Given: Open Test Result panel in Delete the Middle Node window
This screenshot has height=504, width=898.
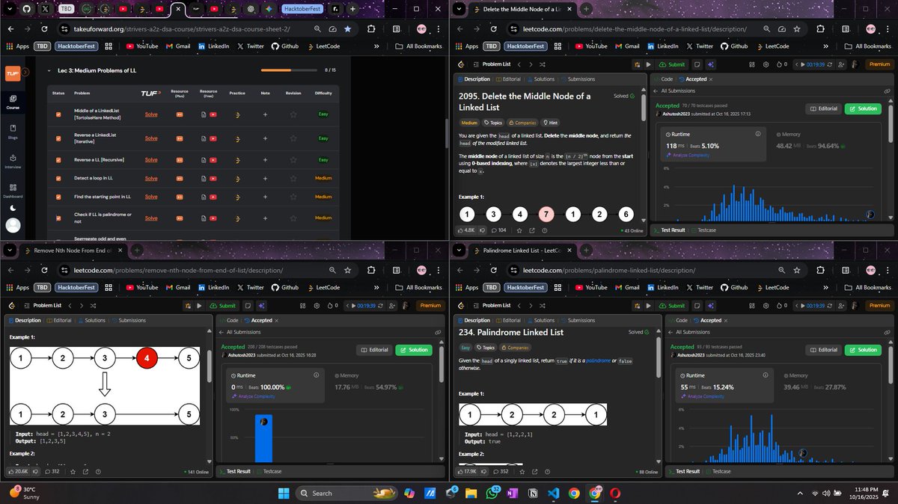Looking at the screenshot, I should coord(668,230).
